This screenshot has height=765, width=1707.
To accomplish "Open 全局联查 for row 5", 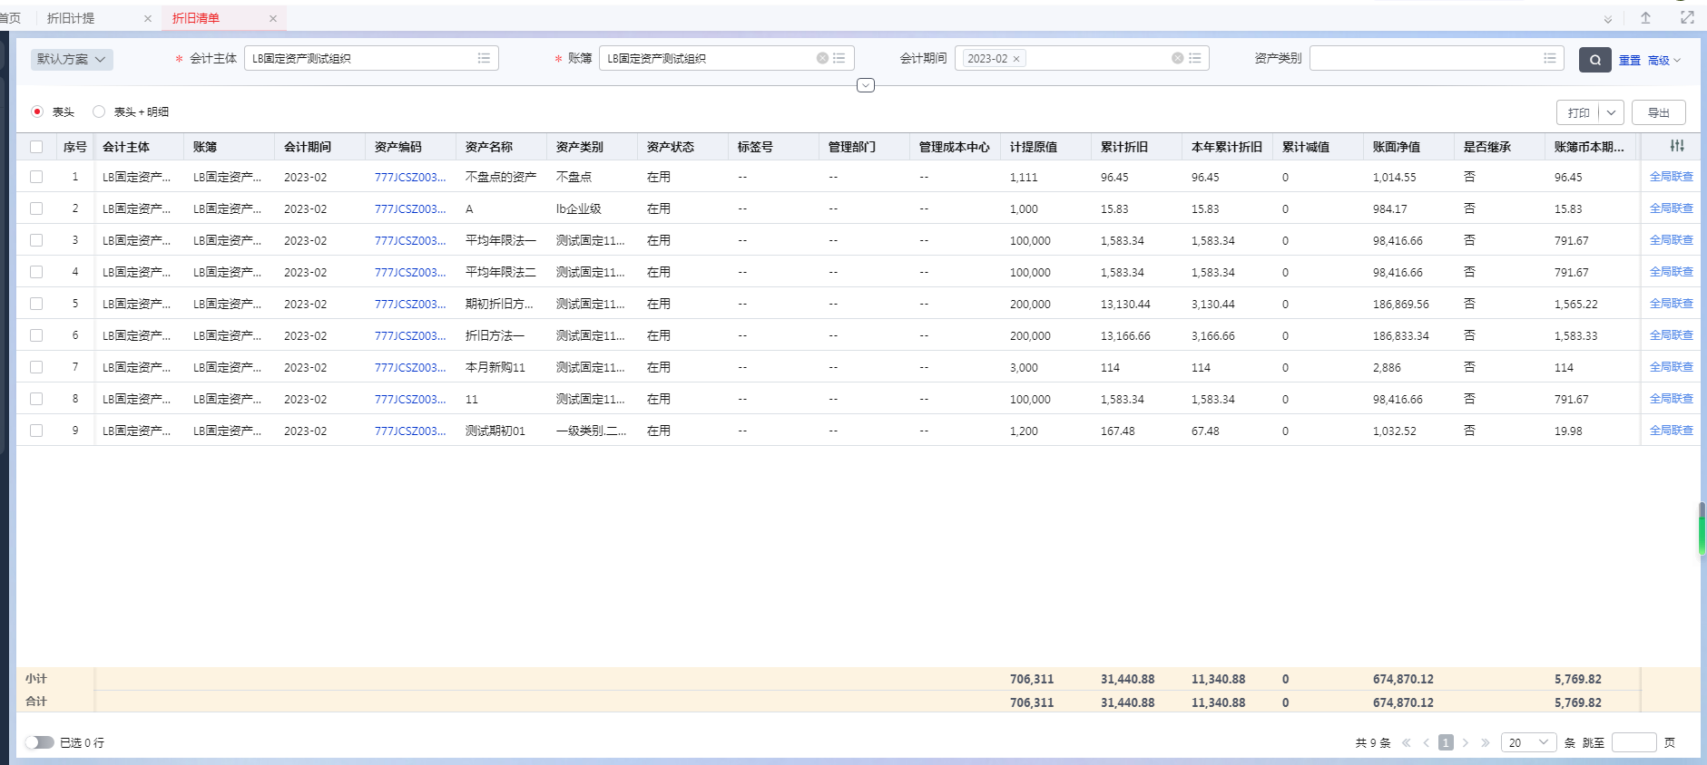I will [1672, 304].
